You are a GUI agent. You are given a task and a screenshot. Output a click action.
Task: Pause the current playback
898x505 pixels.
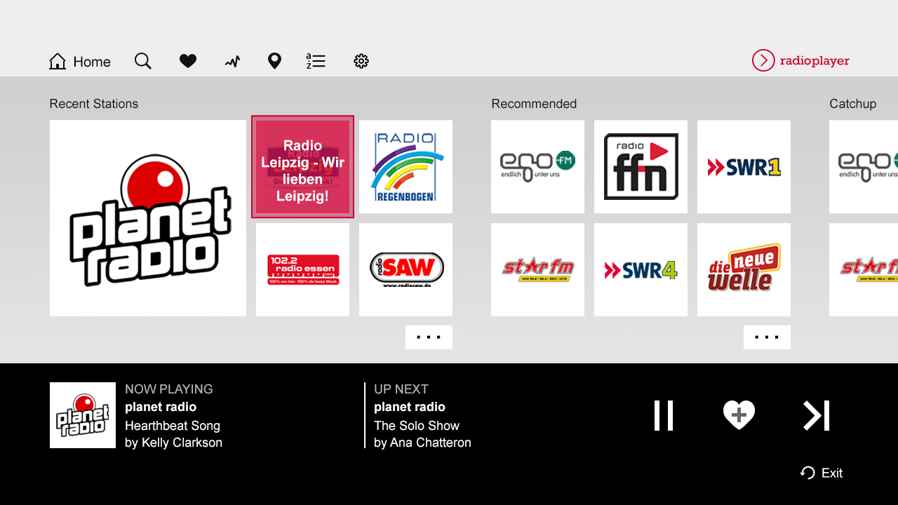(664, 415)
